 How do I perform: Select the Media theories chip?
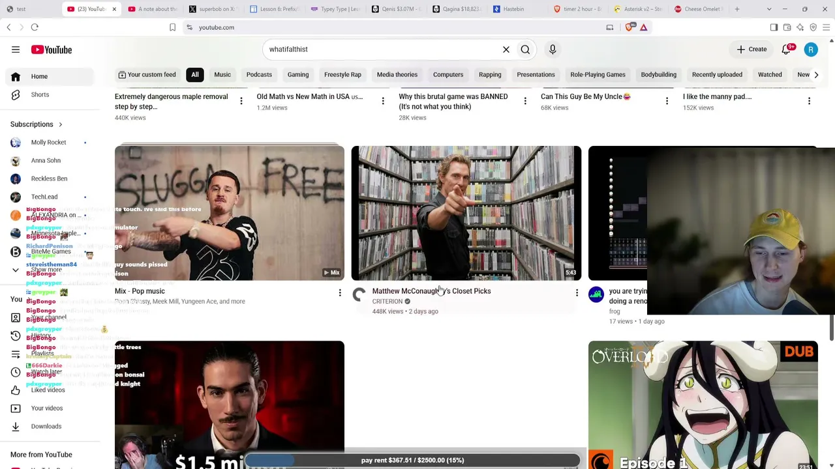[x=397, y=75]
